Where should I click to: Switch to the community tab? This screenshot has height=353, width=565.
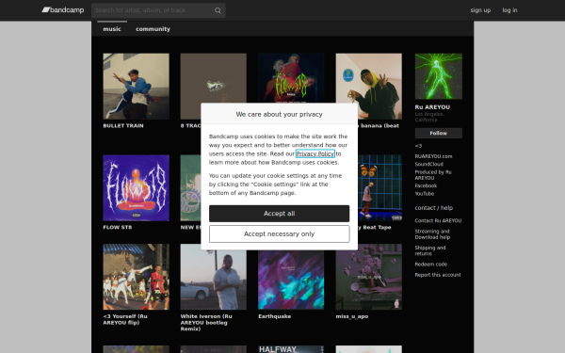(153, 29)
